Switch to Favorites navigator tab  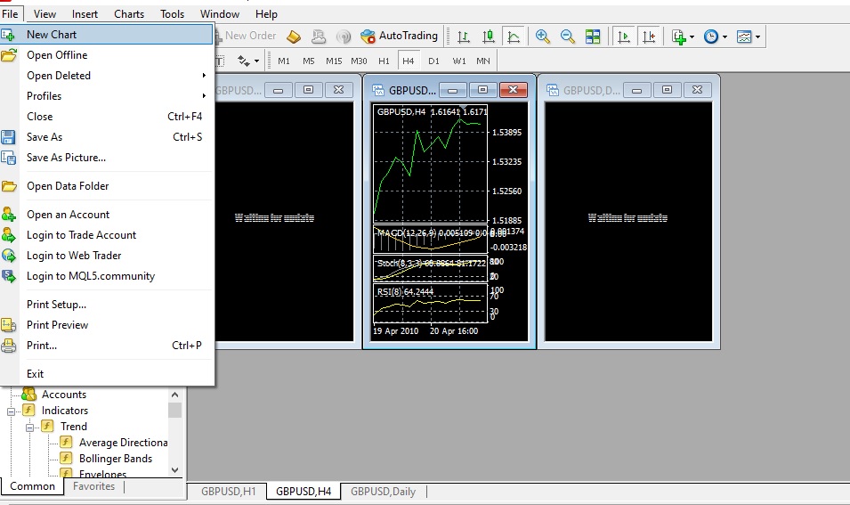[93, 486]
